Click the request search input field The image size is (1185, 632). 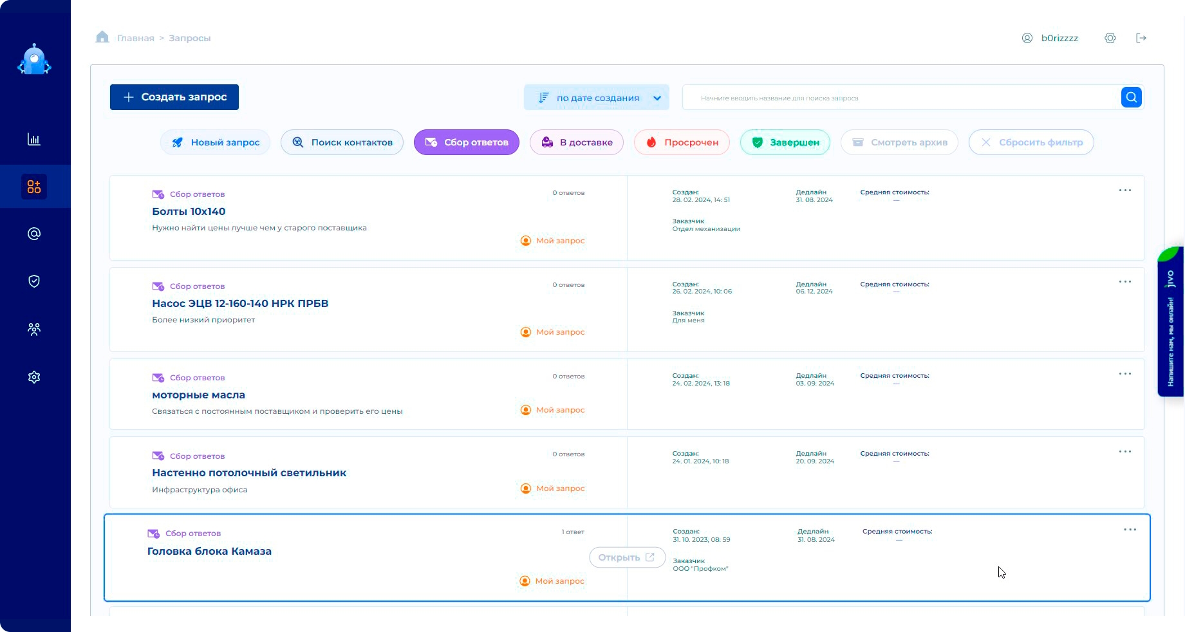tap(901, 98)
